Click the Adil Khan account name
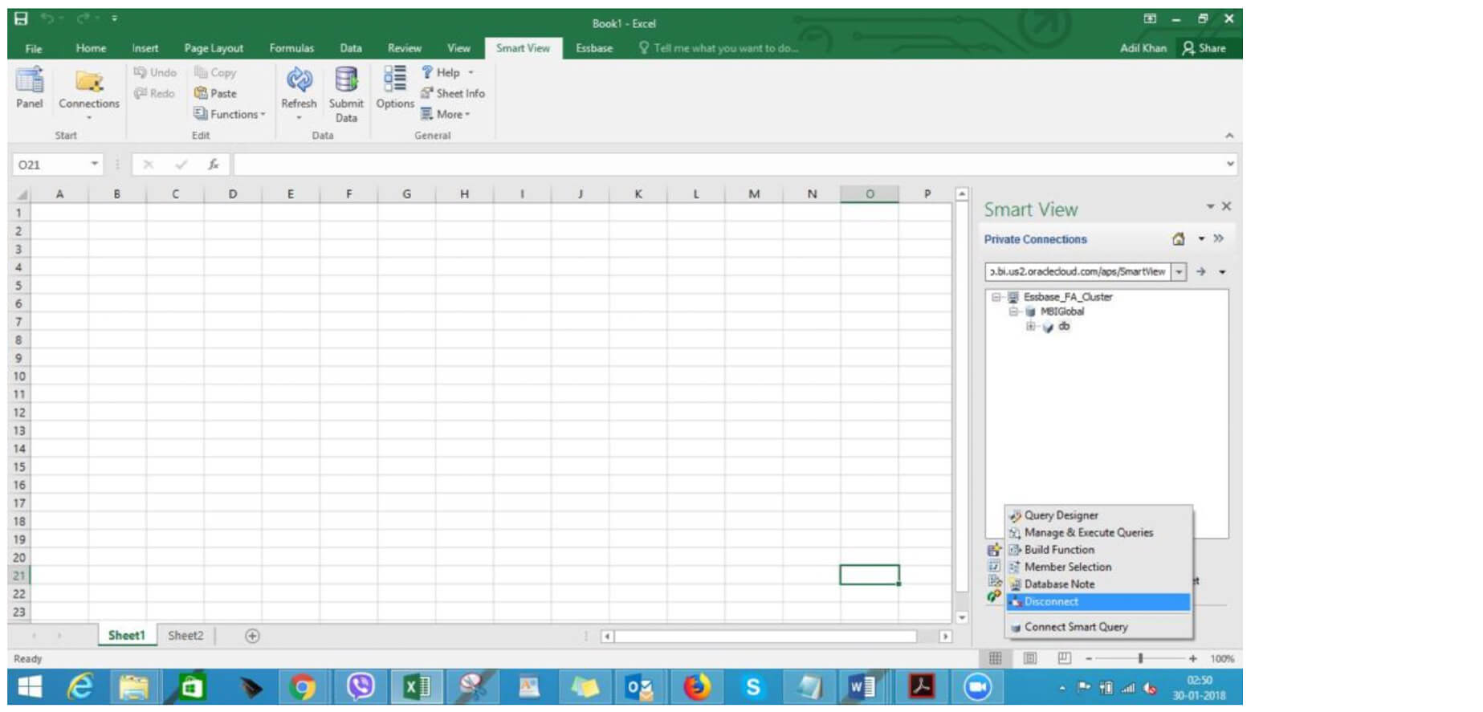 click(1143, 48)
